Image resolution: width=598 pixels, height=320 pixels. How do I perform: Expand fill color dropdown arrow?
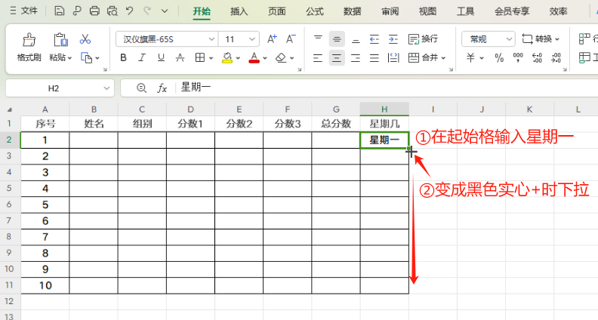[x=238, y=58]
